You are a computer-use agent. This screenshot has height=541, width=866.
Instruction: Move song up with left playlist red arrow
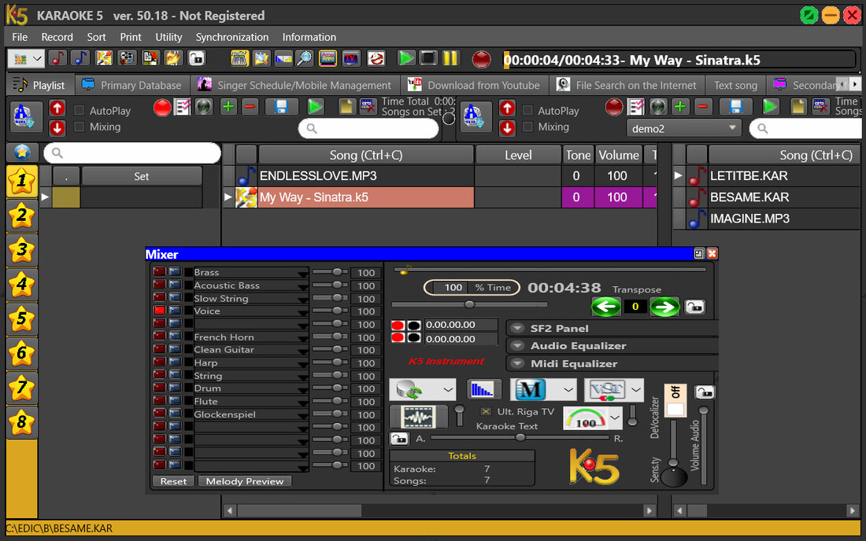tap(57, 108)
